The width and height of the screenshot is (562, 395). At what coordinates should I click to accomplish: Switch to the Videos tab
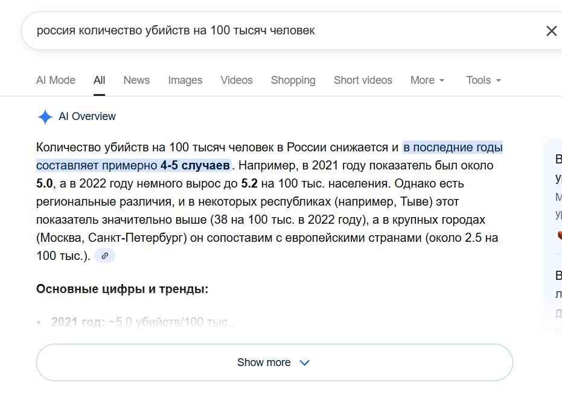237,80
